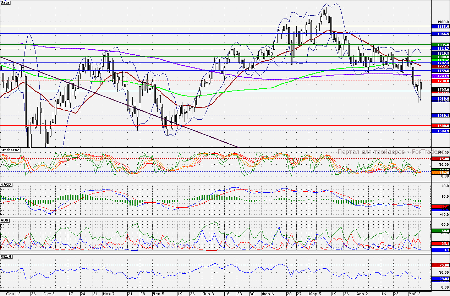Select the 'Фев 6' date marker
This screenshot has width=450, height=296.
point(267,294)
